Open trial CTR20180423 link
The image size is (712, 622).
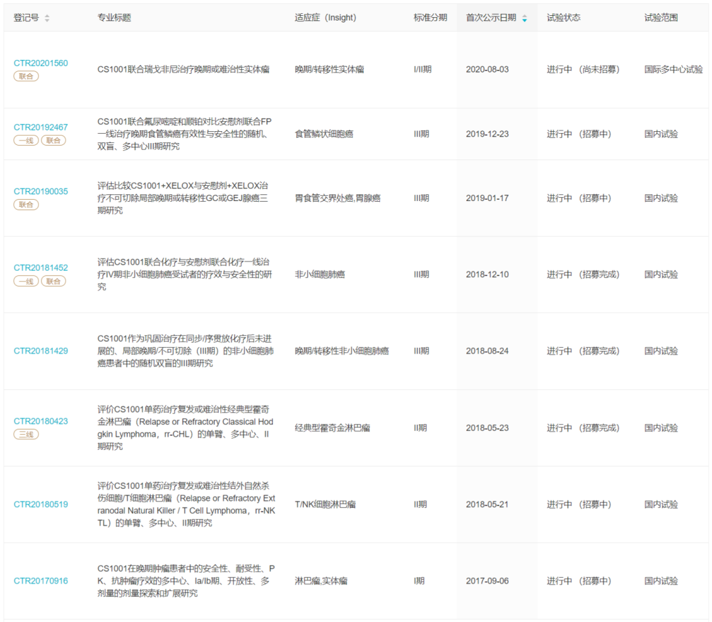(x=41, y=421)
